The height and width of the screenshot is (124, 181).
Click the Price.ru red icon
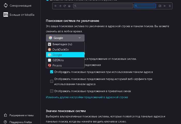(x=50, y=65)
